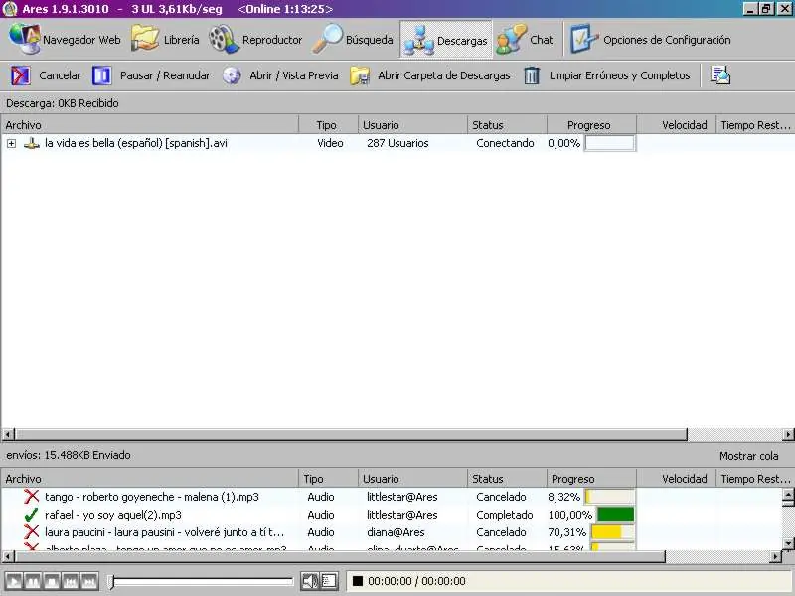
Task: Click the player previous track button
Action: click(70, 581)
